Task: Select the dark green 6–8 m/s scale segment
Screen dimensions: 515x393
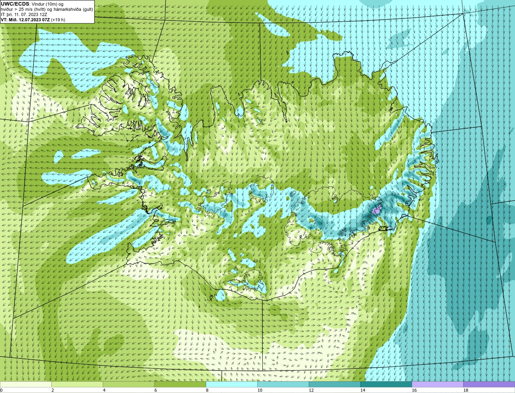Action: click(x=180, y=384)
